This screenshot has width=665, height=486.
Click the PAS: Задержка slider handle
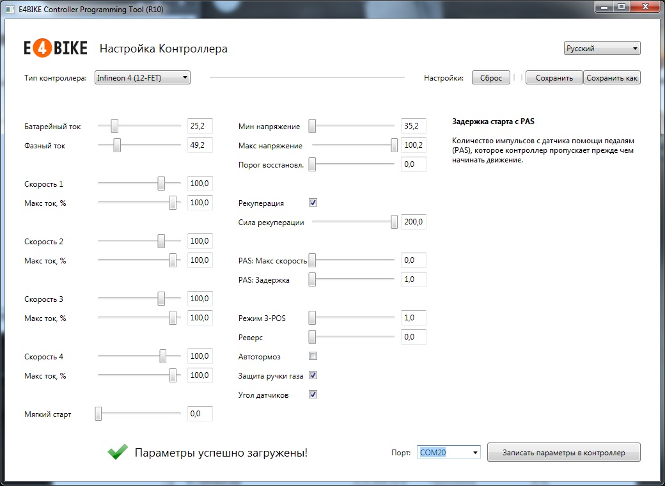click(x=312, y=279)
